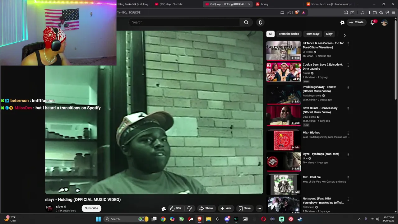
Task: Open the clock and date in taskbar
Action: click(389, 219)
